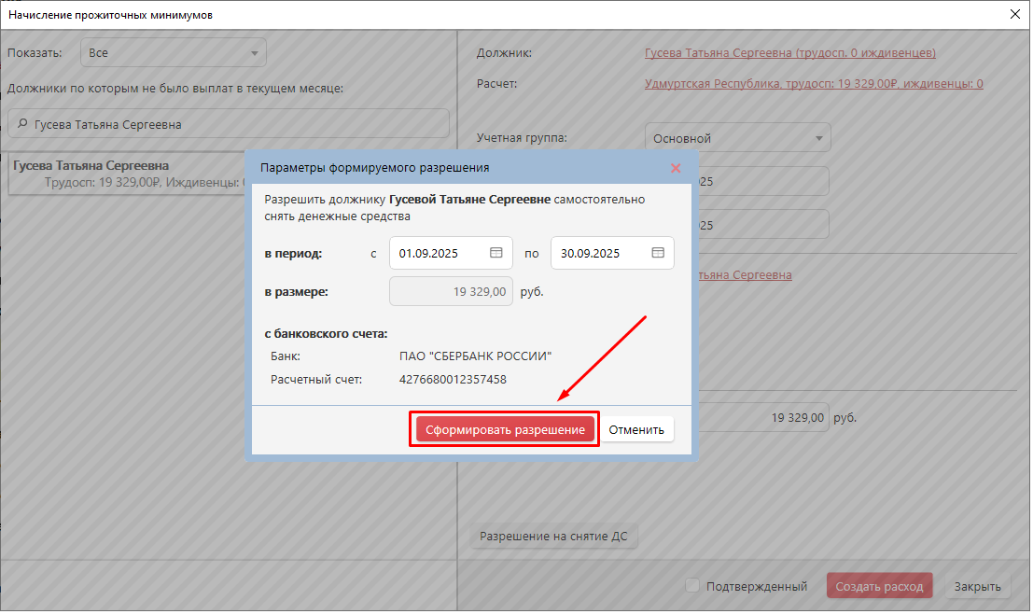The width and height of the screenshot is (1033, 614).
Task: Close the permission parameters dialog with red X
Action: tap(676, 168)
